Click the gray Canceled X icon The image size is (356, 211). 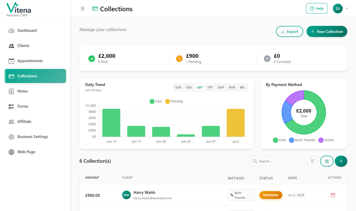tap(267, 59)
